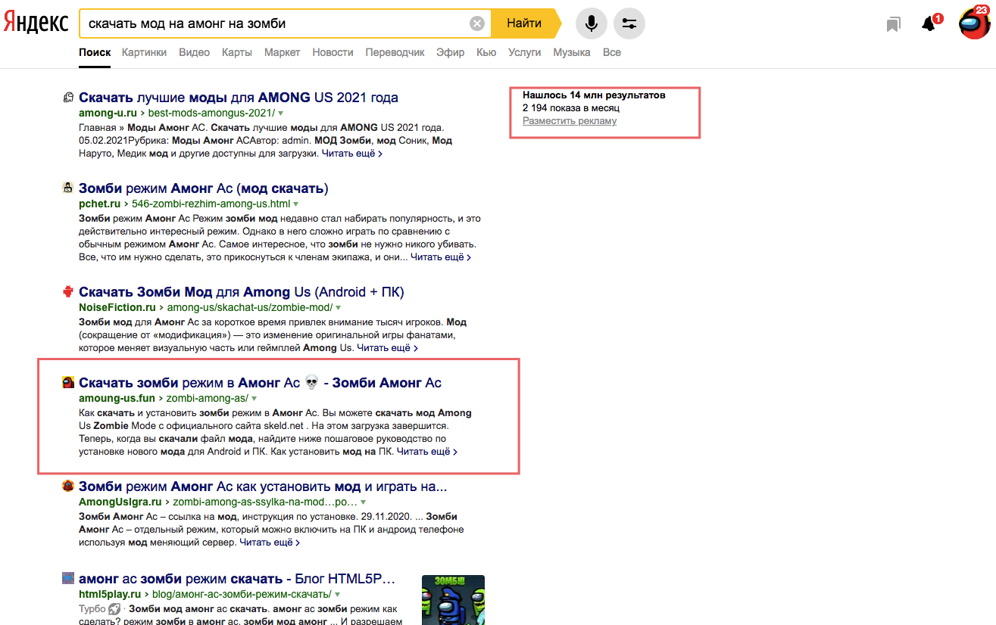Open the Услуги tab
996x625 pixels.
pyautogui.click(x=525, y=52)
